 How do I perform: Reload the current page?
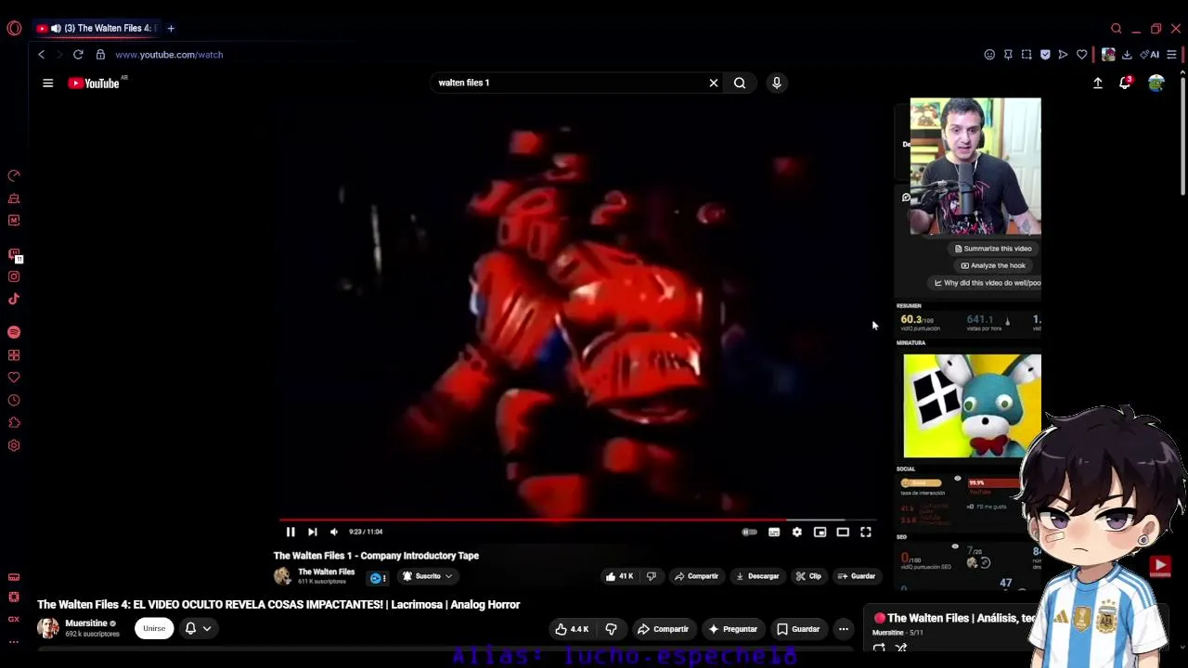tap(78, 55)
